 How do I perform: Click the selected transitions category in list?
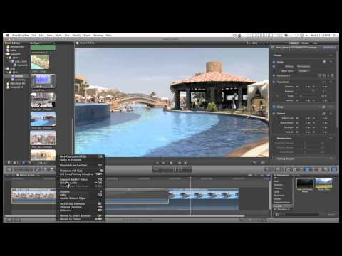click(x=282, y=206)
